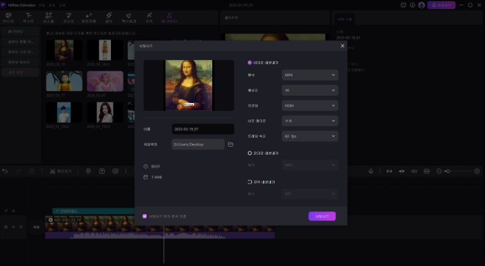Click the microphone voiceover icon above timeline
Screen dimensions: 485x266
370,171
